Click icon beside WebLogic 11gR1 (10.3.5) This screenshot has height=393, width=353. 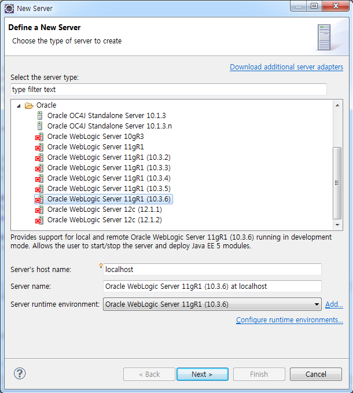point(39,189)
